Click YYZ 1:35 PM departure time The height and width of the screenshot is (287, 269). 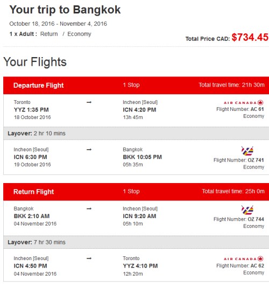[31, 110]
